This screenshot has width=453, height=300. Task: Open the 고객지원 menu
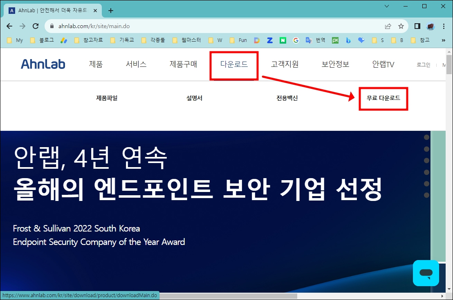click(285, 64)
